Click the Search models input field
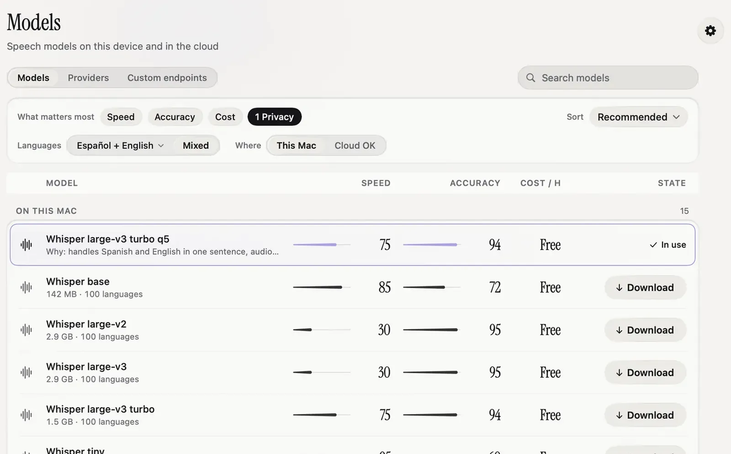This screenshot has width=731, height=454. (608, 78)
